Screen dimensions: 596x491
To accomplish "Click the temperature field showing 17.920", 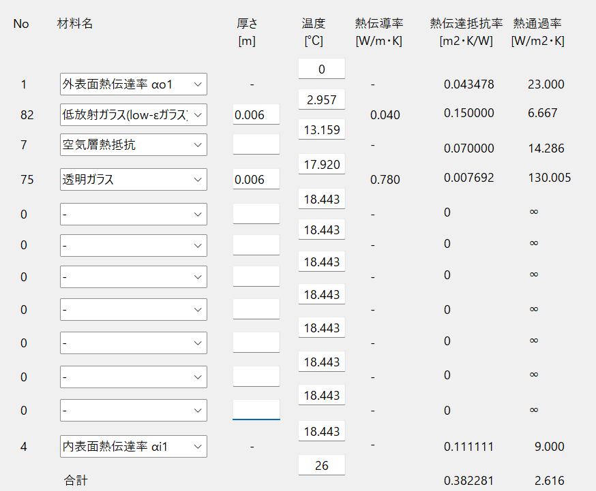I will 322,164.
